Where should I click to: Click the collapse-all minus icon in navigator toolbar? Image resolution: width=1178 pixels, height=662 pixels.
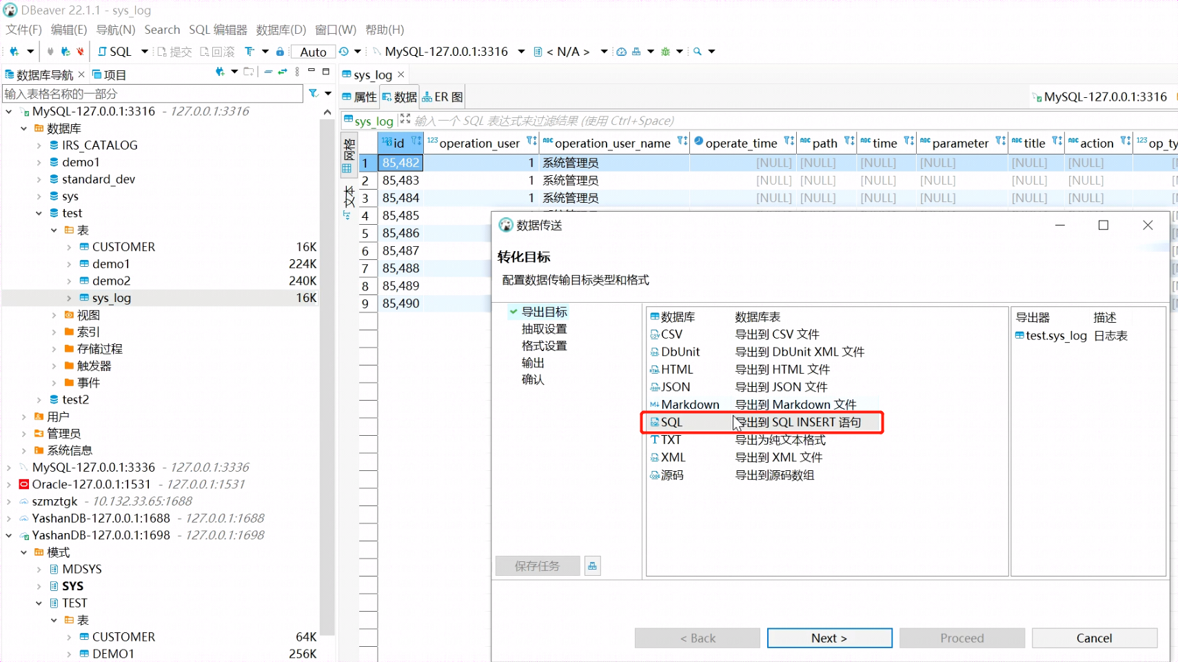click(268, 72)
